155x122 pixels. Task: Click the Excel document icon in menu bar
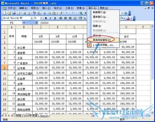(x=4, y=8)
